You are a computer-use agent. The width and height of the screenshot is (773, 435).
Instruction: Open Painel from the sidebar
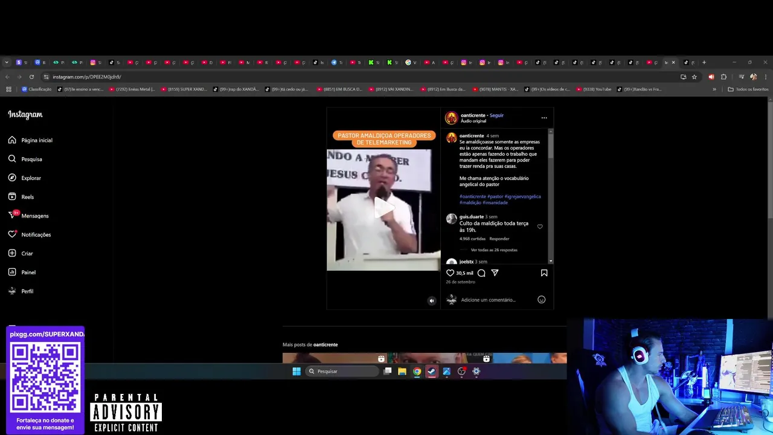(22, 272)
